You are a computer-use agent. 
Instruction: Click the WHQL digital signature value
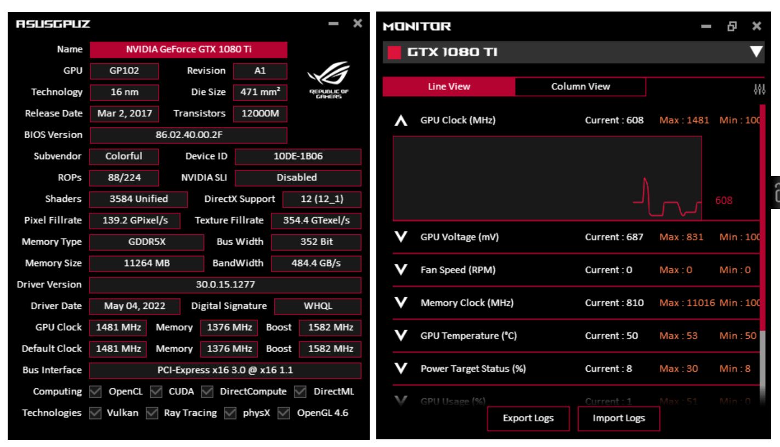(x=318, y=306)
